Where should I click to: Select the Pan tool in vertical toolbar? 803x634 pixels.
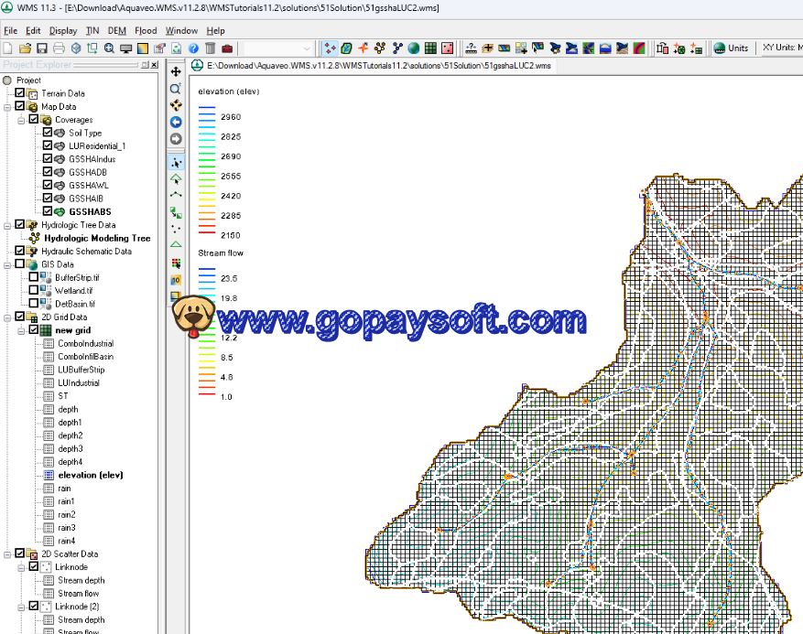[x=176, y=71]
